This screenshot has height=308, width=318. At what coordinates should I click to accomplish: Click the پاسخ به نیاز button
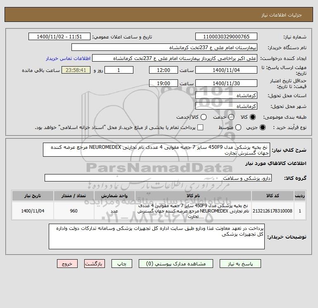tap(240, 263)
